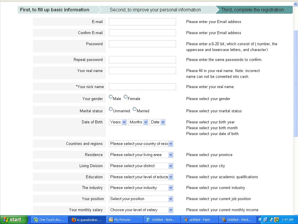
Task: Switch to in.ipanelonline Firefox taskbar window
Action: pyautogui.click(x=87, y=220)
